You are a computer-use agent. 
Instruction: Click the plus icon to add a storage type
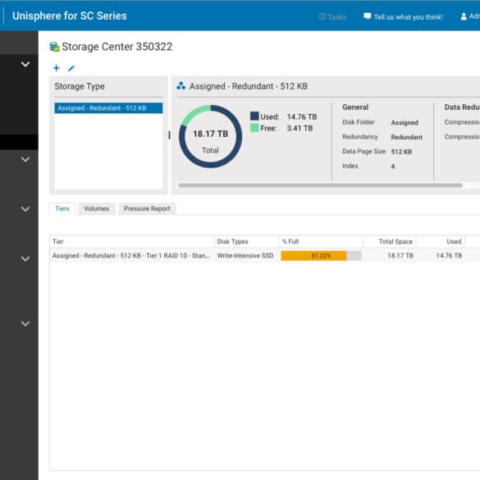point(57,68)
